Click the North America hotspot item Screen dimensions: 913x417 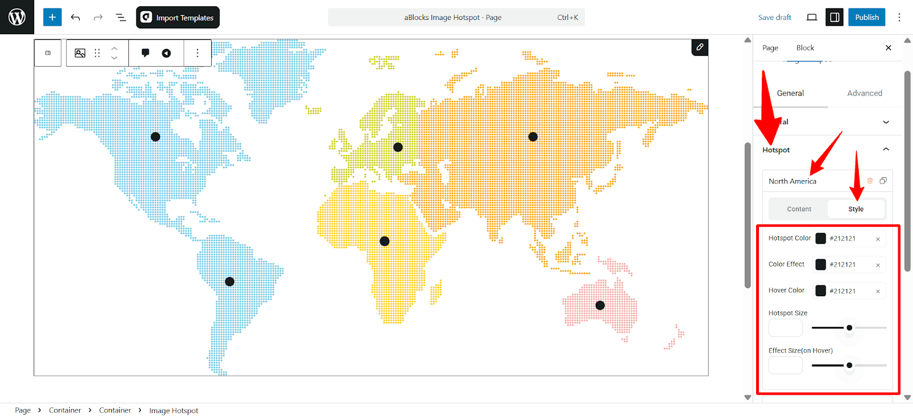point(793,181)
